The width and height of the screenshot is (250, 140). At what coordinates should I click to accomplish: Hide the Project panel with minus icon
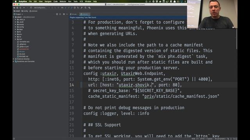pyautogui.click(x=67, y=14)
